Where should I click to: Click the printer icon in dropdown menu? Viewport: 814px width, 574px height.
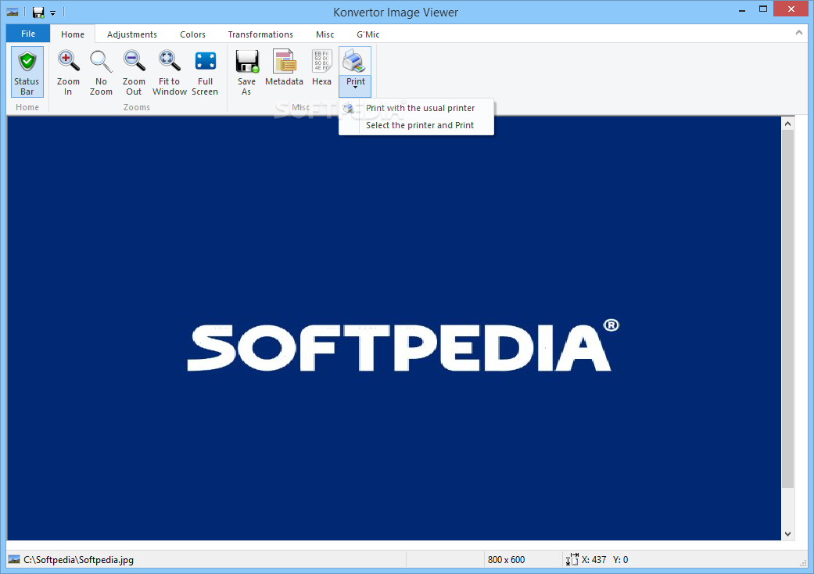(349, 108)
